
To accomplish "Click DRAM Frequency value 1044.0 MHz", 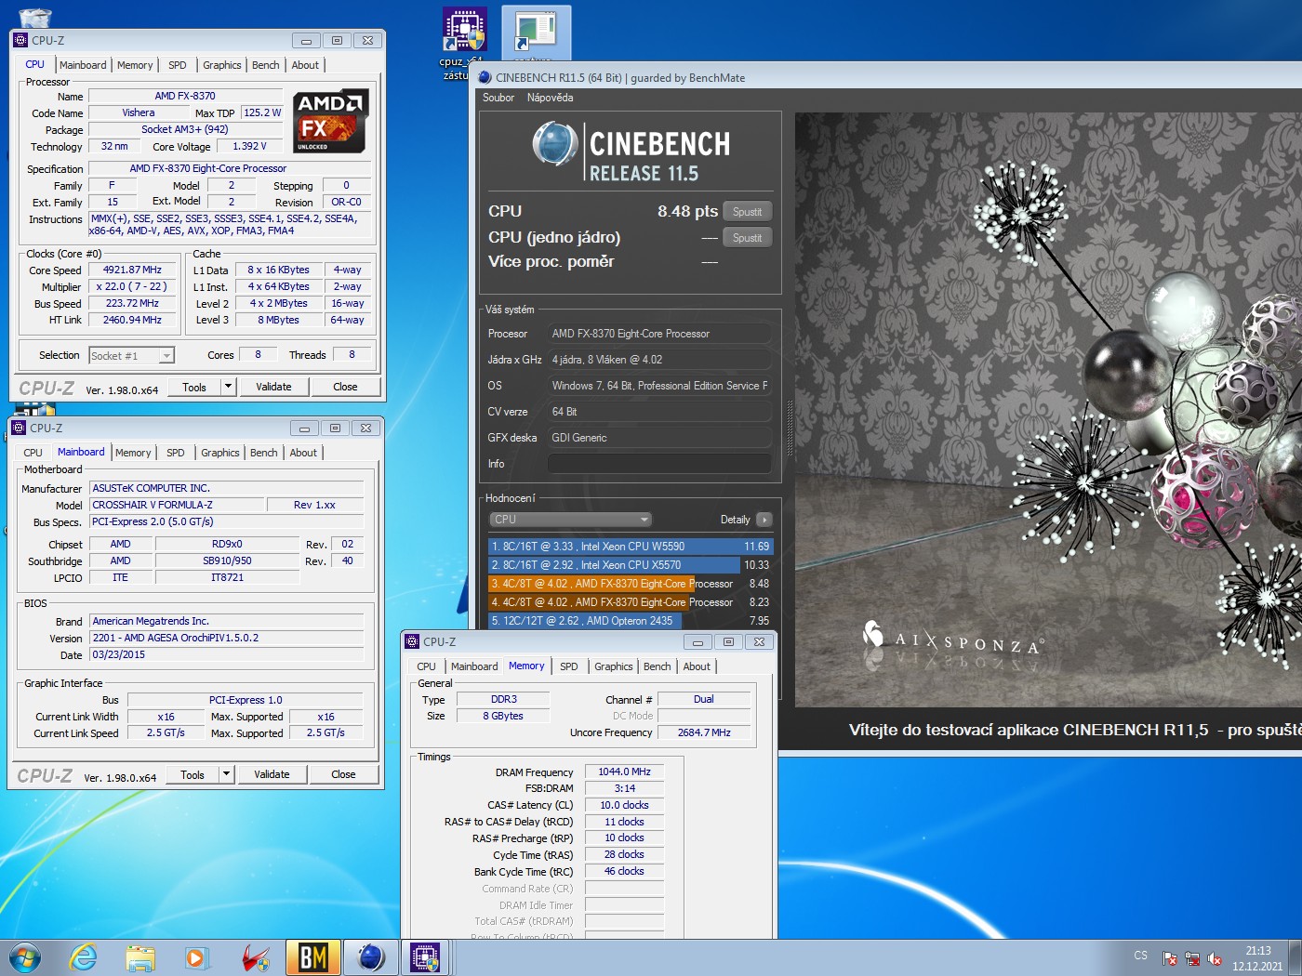I will pyautogui.click(x=624, y=772).
